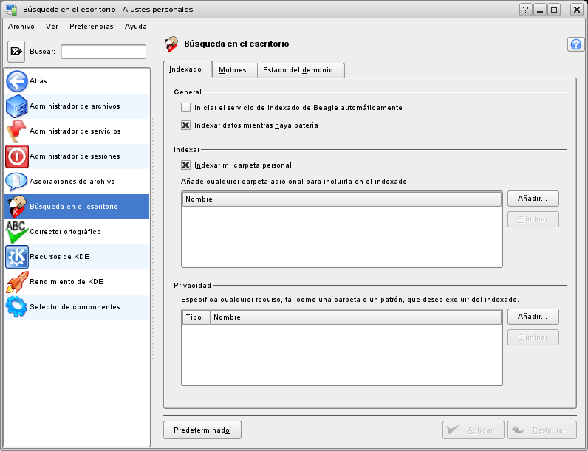Click the blue help icon at right

click(575, 44)
